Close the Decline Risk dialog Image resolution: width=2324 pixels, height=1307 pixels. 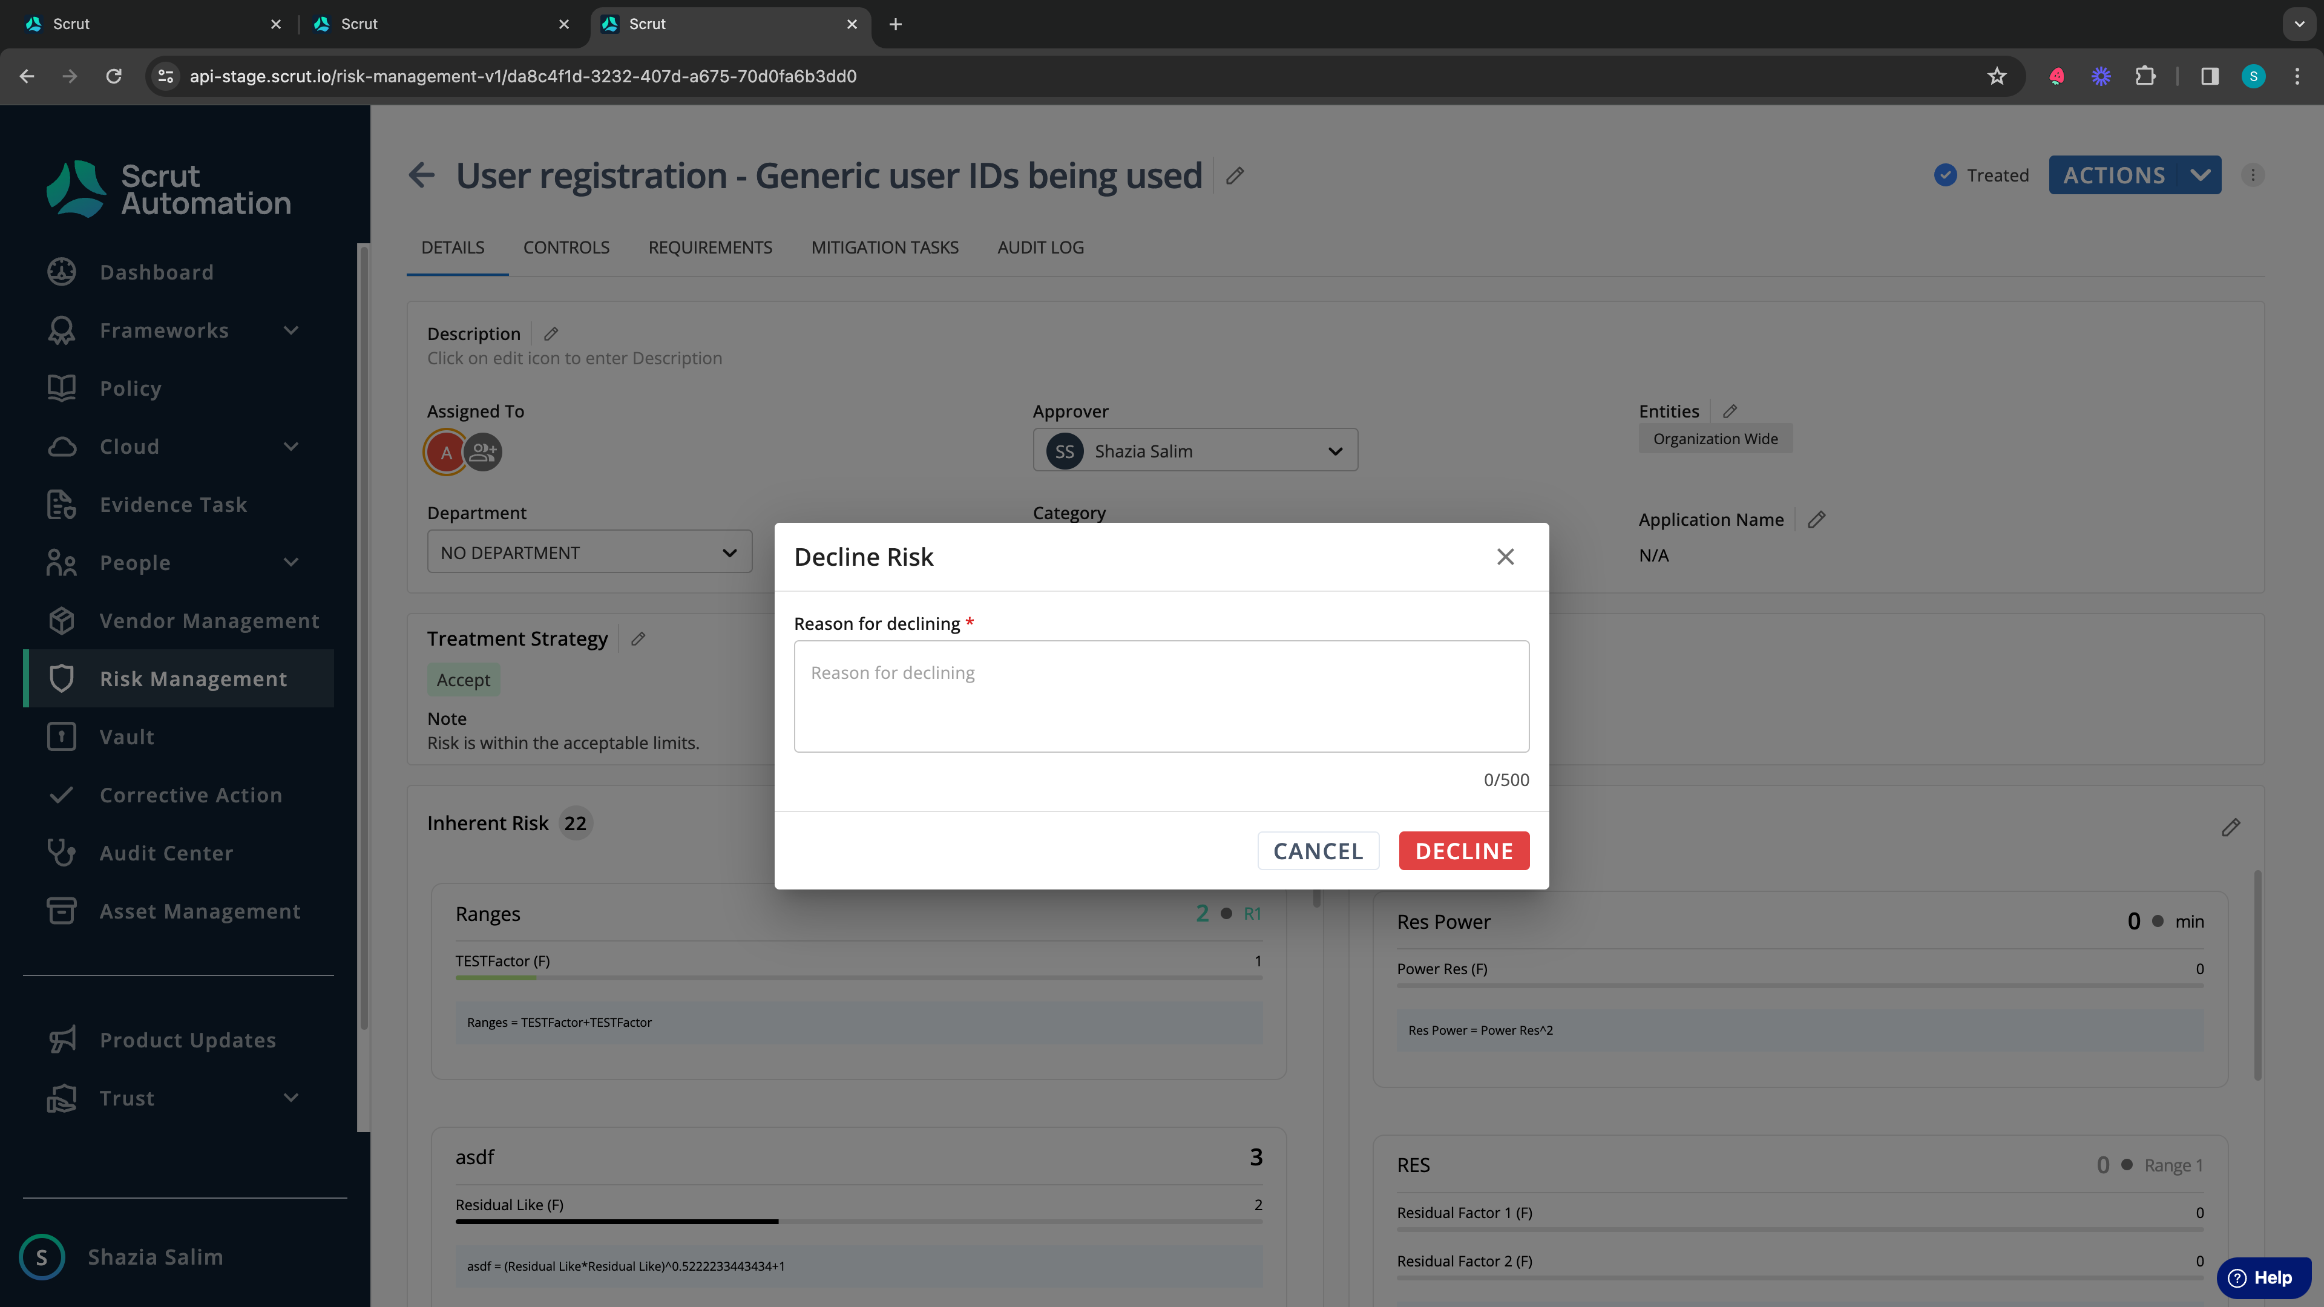(x=1505, y=557)
